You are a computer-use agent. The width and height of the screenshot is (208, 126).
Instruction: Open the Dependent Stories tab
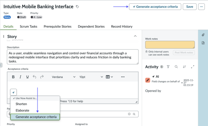point(91,26)
